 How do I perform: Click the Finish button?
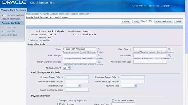pos(178,21)
